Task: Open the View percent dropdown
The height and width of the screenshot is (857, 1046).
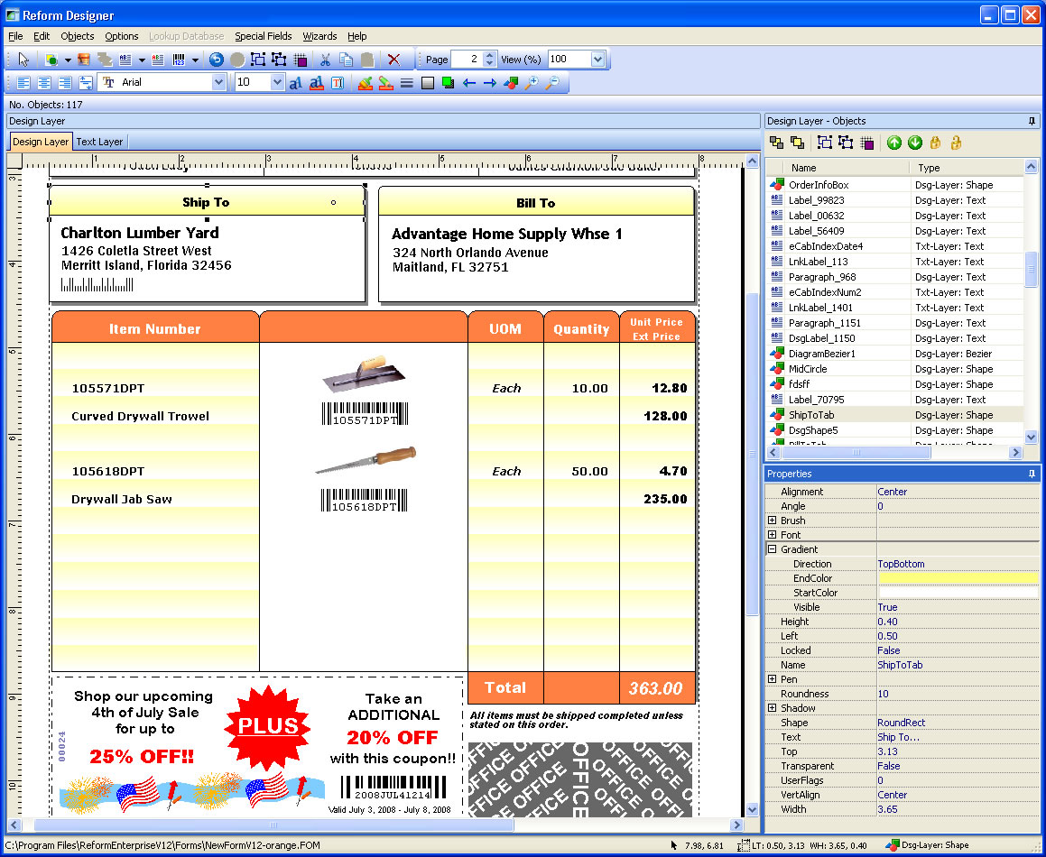Action: point(597,60)
